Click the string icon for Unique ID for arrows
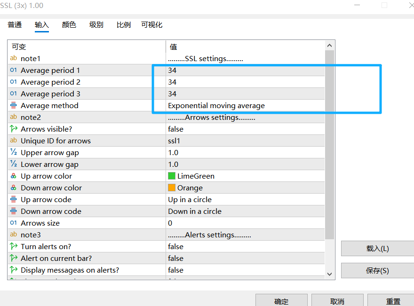The width and height of the screenshot is (414, 306). 14,141
